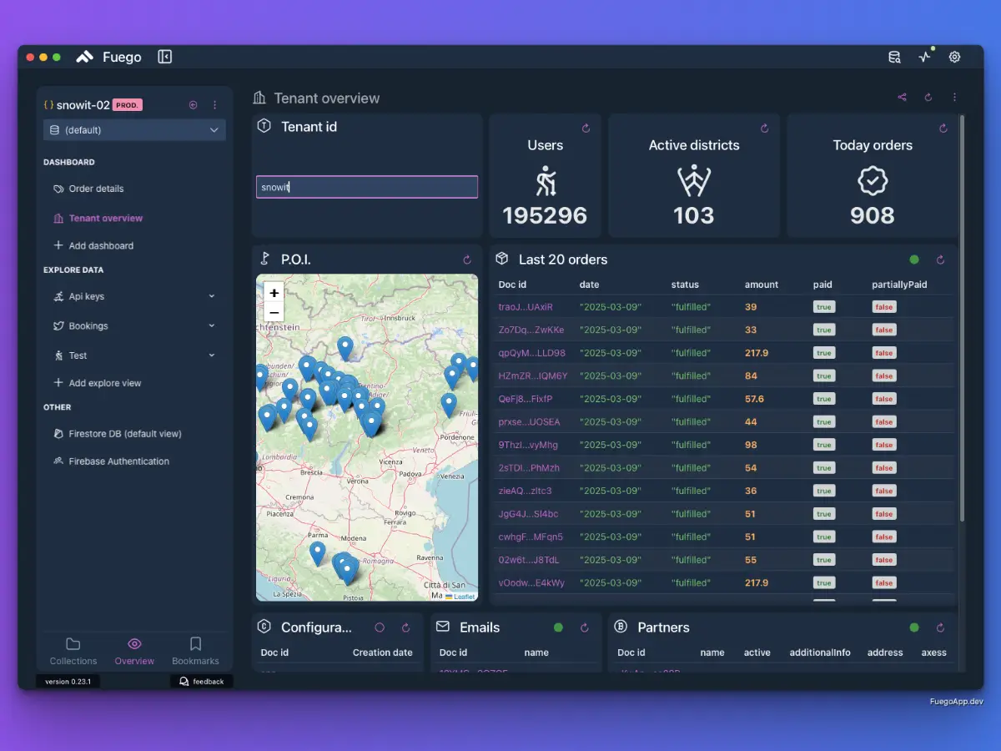Click the Tenant id input field
The image size is (1001, 751).
367,187
